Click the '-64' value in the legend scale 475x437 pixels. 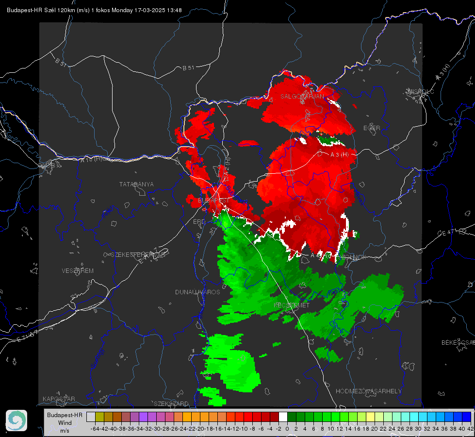click(x=95, y=429)
